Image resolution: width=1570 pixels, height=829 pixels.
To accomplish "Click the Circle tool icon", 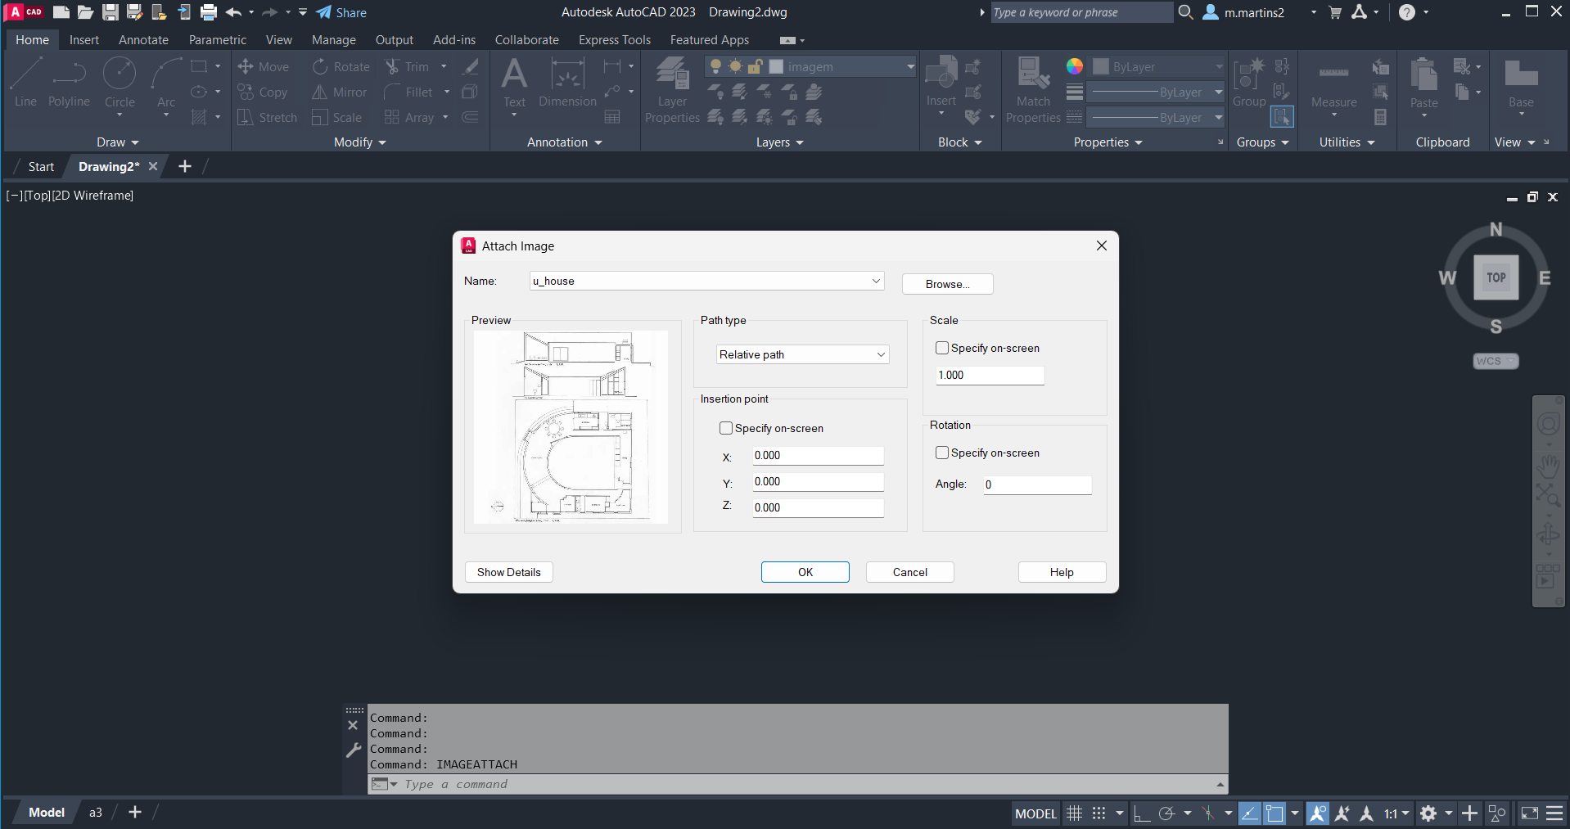I will [x=120, y=74].
